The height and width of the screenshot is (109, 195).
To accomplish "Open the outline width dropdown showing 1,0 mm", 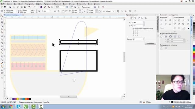I will pyautogui.click(x=114, y=11).
